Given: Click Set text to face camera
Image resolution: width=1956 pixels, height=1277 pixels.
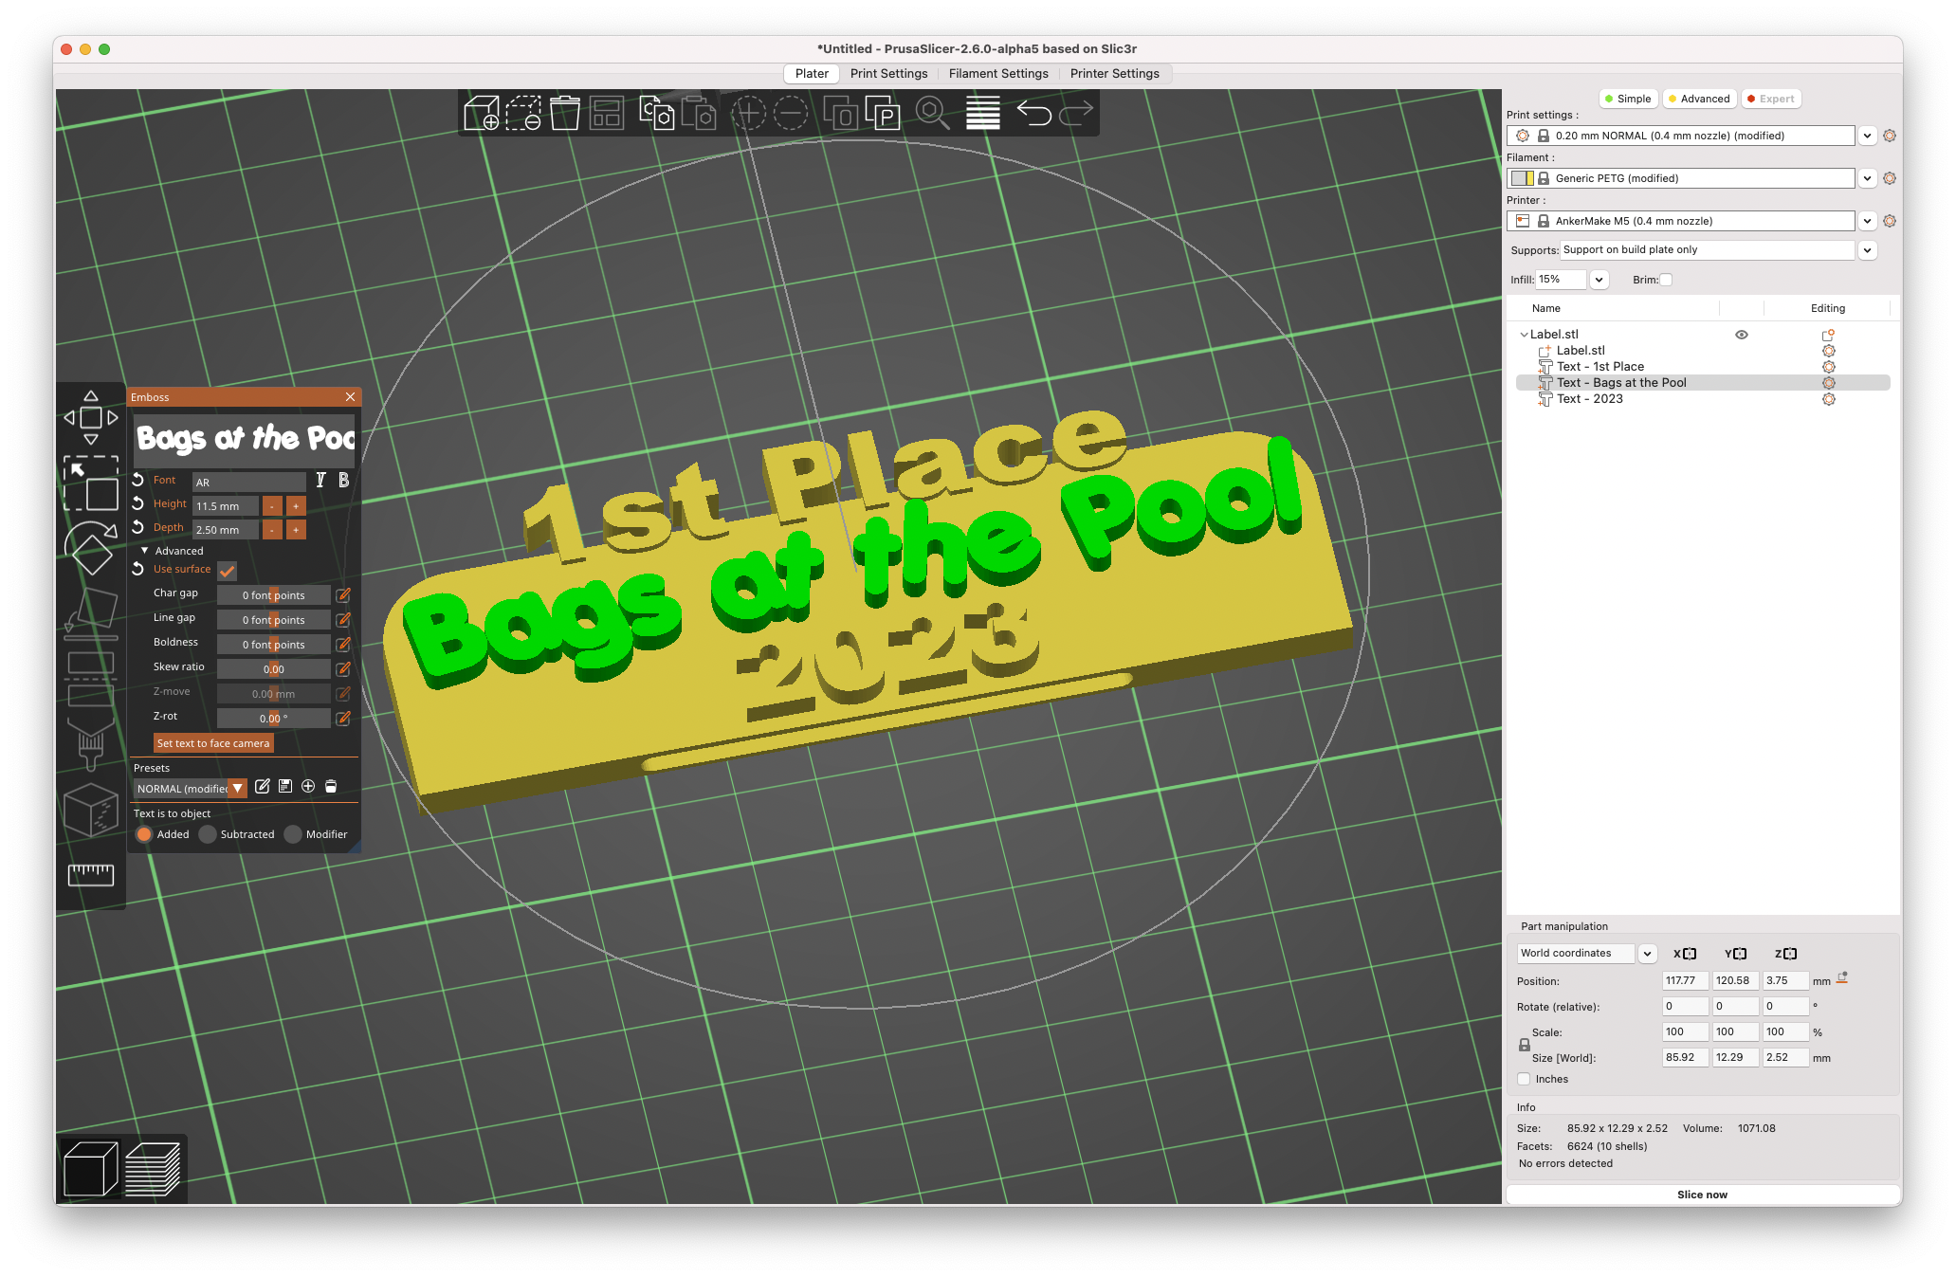Looking at the screenshot, I should pyautogui.click(x=213, y=743).
